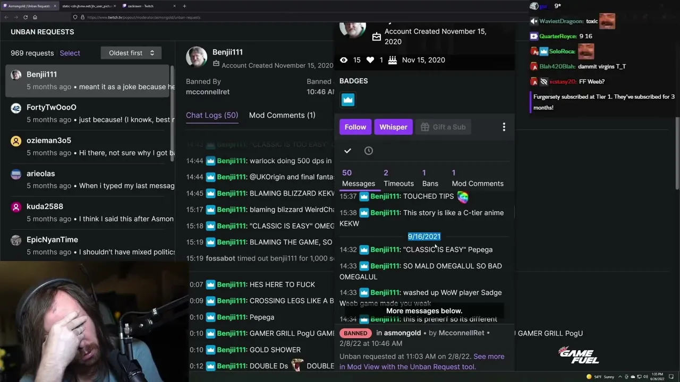Click the fossabot timeout message
680x382 pixels.
pos(260,258)
